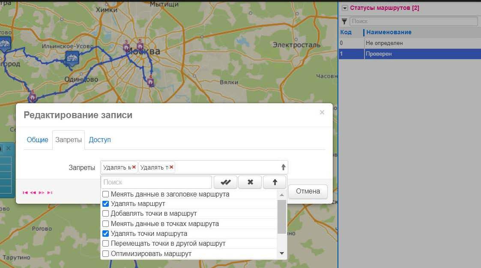Check 'Менять данные в точках маршрута' option

105,223
